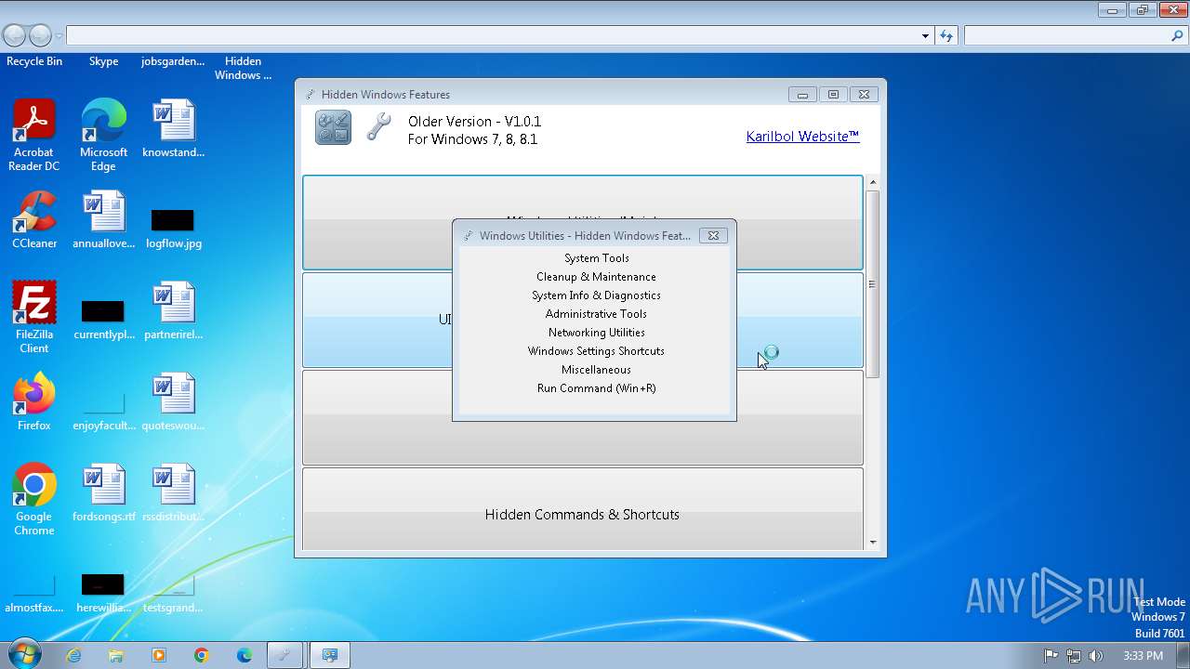Select Cleanup & Maintenance entry

[596, 277]
